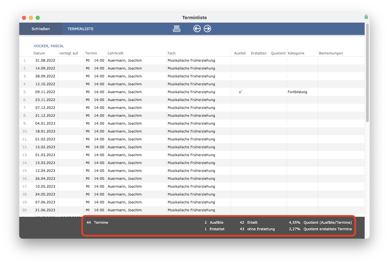Click the 14:00 time in the 01.03.2023 row

coord(99,155)
